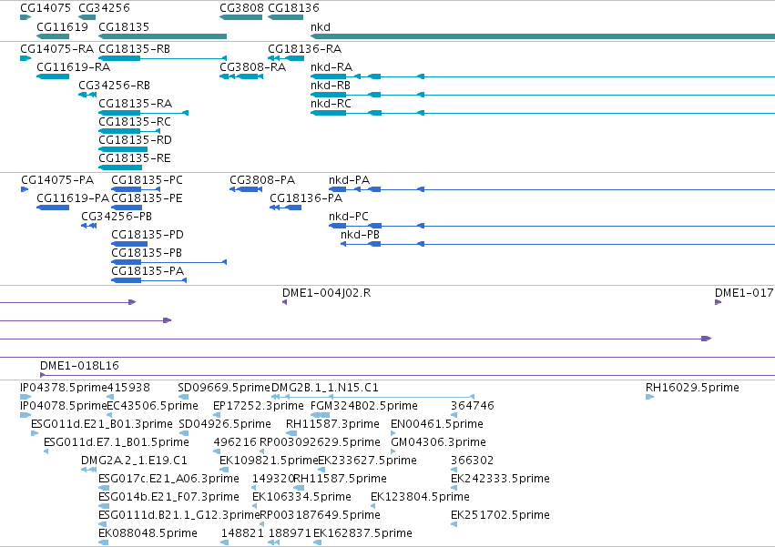Click EST DMG2A.2_1.E19.C1

[135, 461]
